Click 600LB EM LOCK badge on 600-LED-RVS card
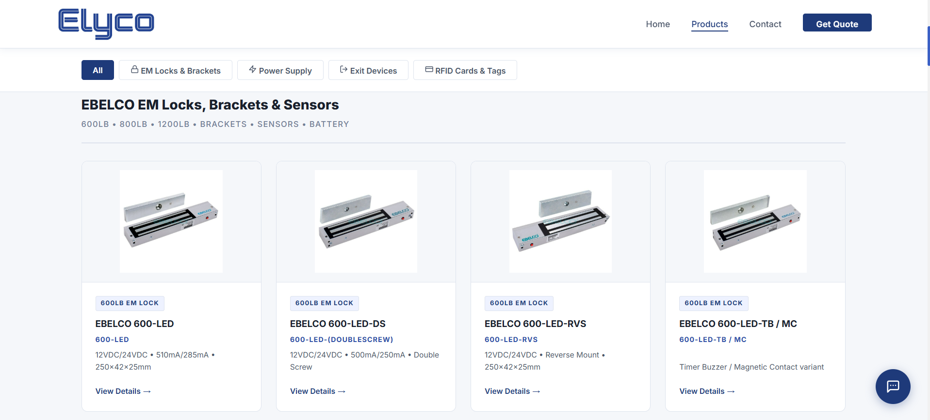The width and height of the screenshot is (930, 420). point(519,303)
